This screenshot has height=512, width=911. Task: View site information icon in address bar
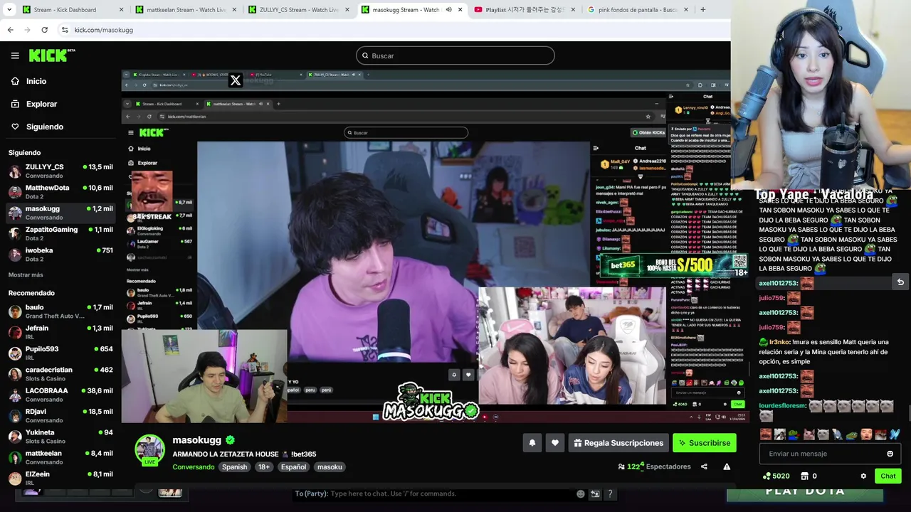65,30
